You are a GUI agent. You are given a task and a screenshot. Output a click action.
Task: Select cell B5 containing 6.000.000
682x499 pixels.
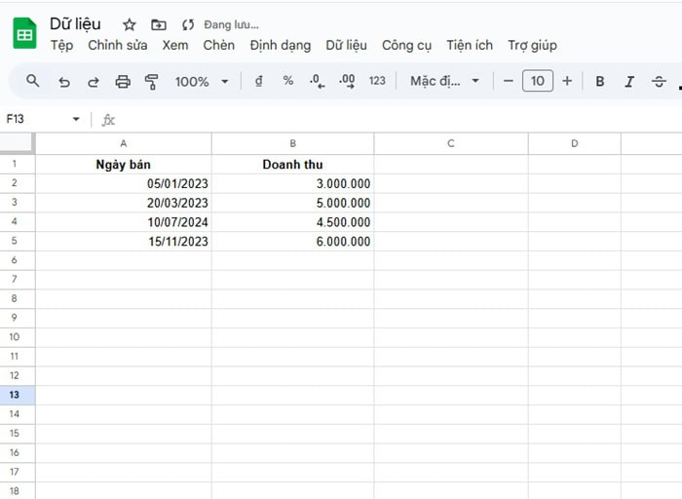[292, 242]
